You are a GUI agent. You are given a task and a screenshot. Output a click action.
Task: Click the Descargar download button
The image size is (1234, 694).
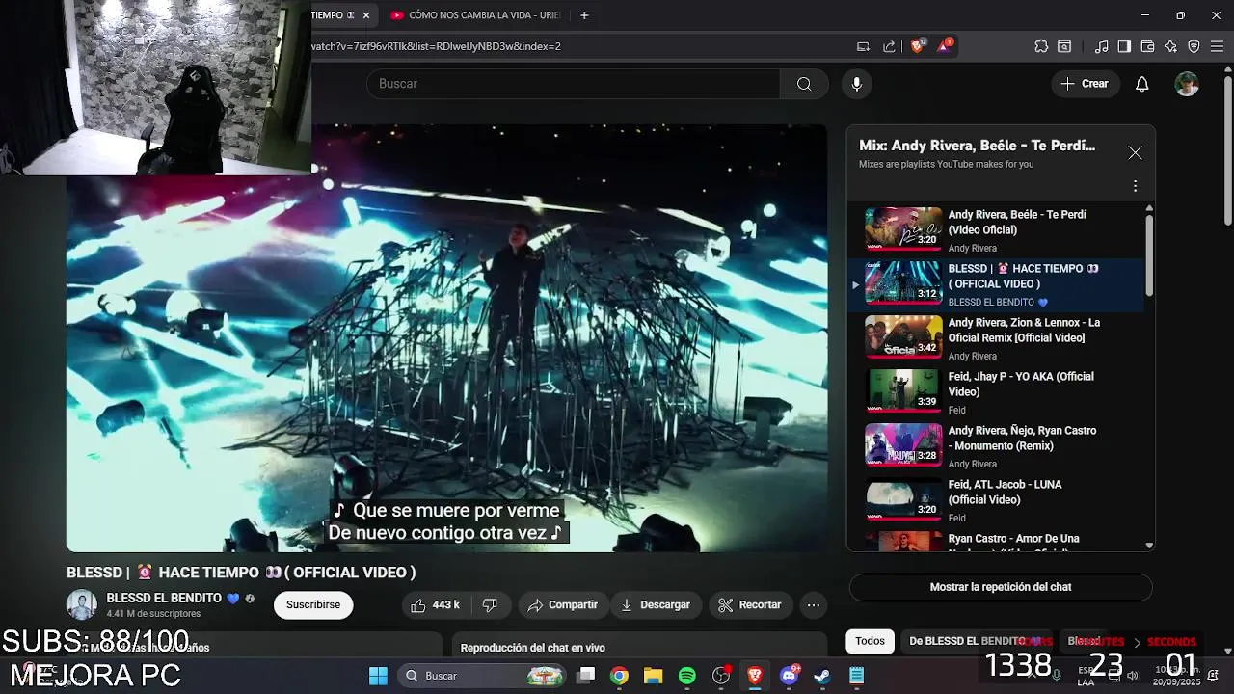tap(656, 604)
